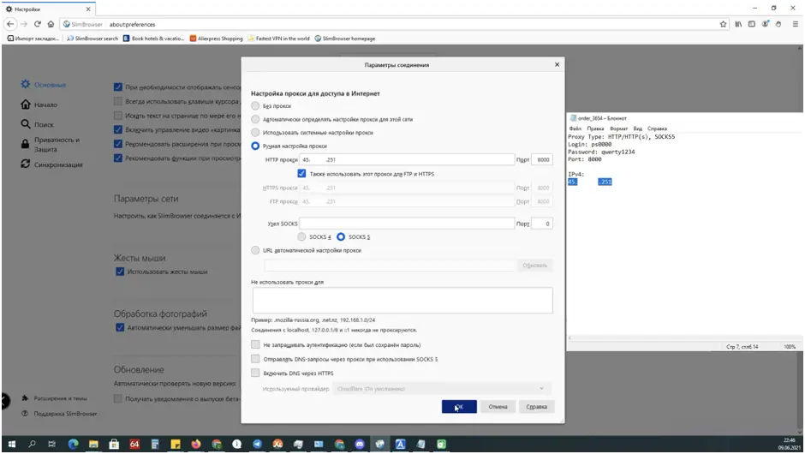Choose the SOCKS 5 radio button

click(x=341, y=236)
